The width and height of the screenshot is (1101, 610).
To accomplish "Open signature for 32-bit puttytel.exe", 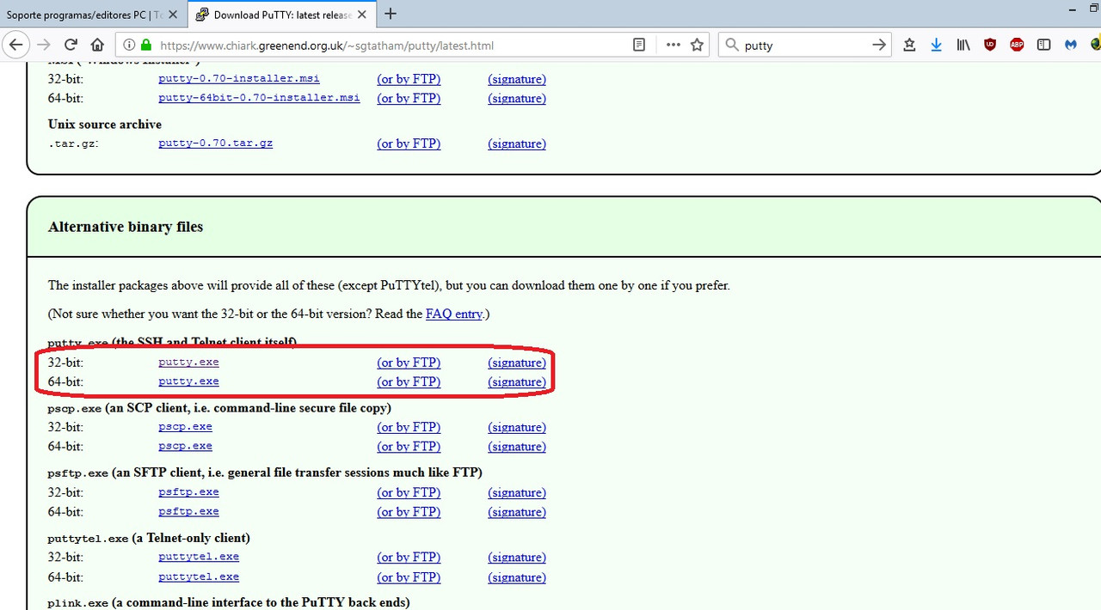I will 517,558.
